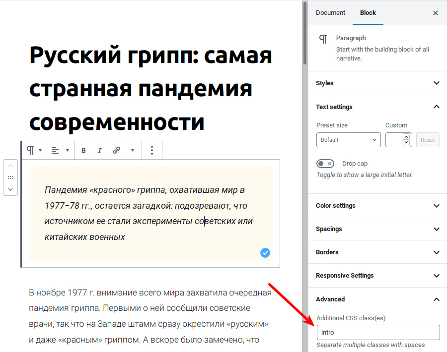The width and height of the screenshot is (447, 352).
Task: Click the post title heading text
Action: pos(150,89)
